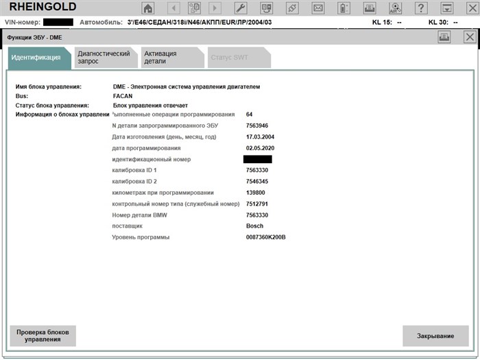Click the label Уровень программы

(141, 237)
